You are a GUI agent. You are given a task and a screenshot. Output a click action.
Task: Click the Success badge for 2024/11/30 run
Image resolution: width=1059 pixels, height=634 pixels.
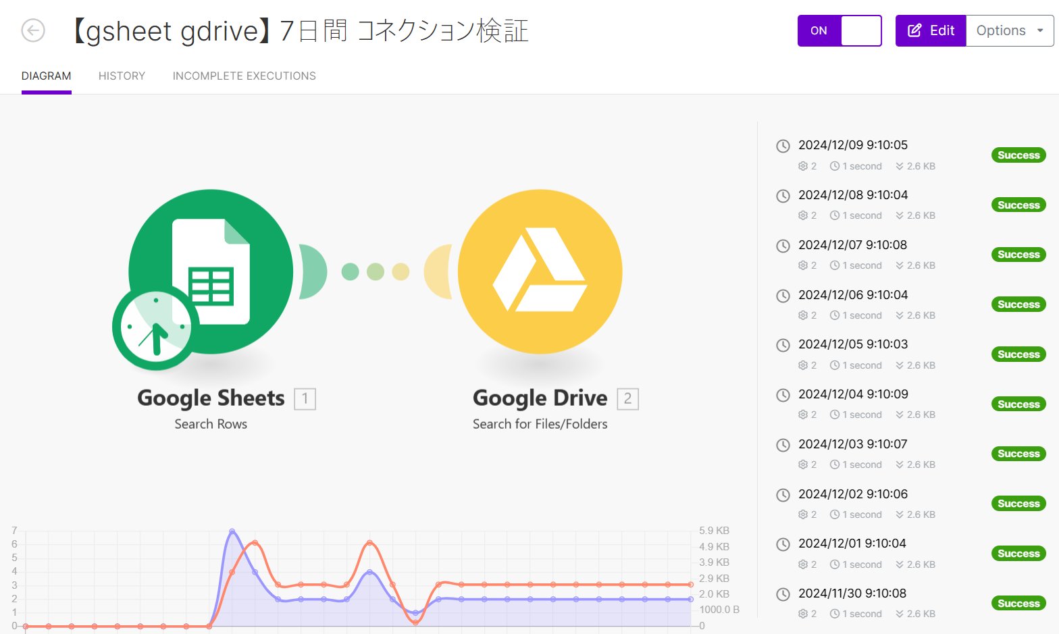1018,604
